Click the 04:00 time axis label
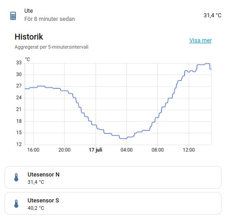The height and width of the screenshot is (217, 227). tap(126, 150)
